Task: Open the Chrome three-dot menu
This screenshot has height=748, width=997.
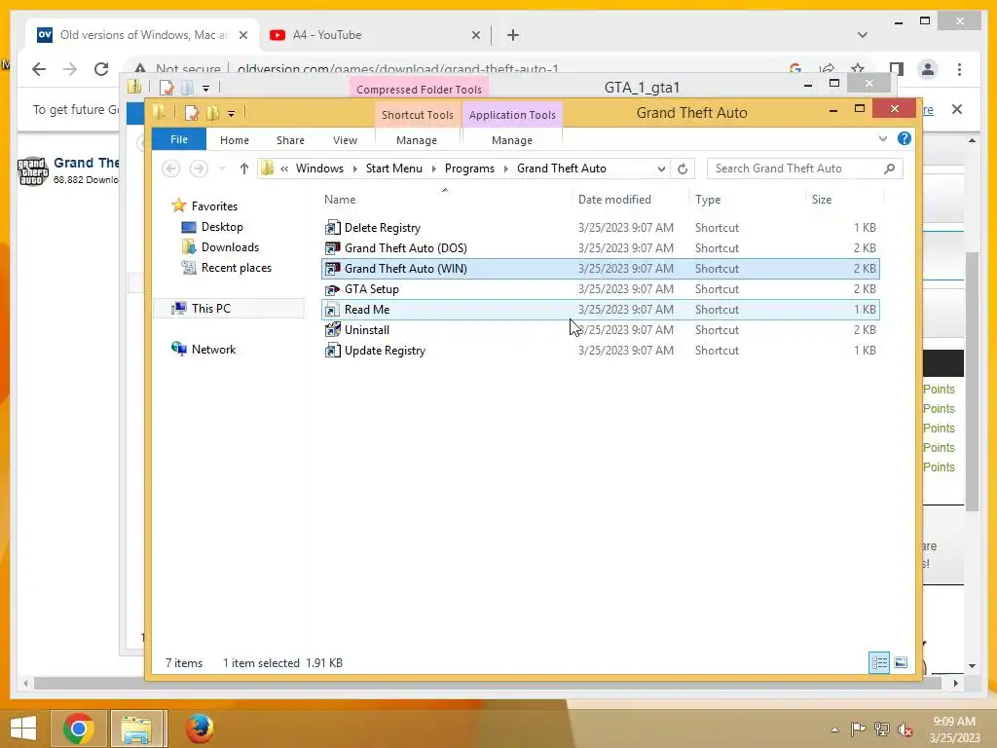Action: (x=959, y=69)
